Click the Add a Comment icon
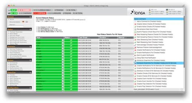This screenshot has width=192, height=103. click(135, 21)
